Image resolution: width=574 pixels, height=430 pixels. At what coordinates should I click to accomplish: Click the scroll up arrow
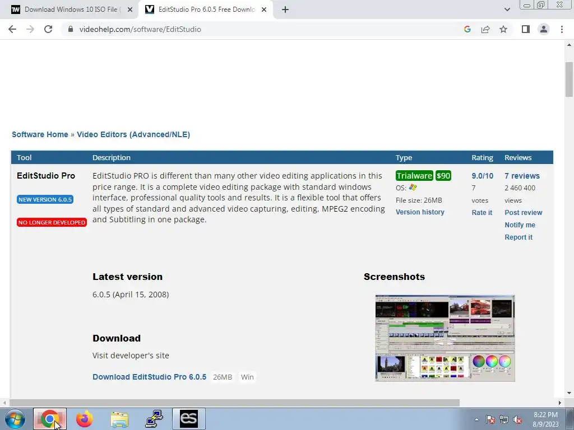pos(569,45)
